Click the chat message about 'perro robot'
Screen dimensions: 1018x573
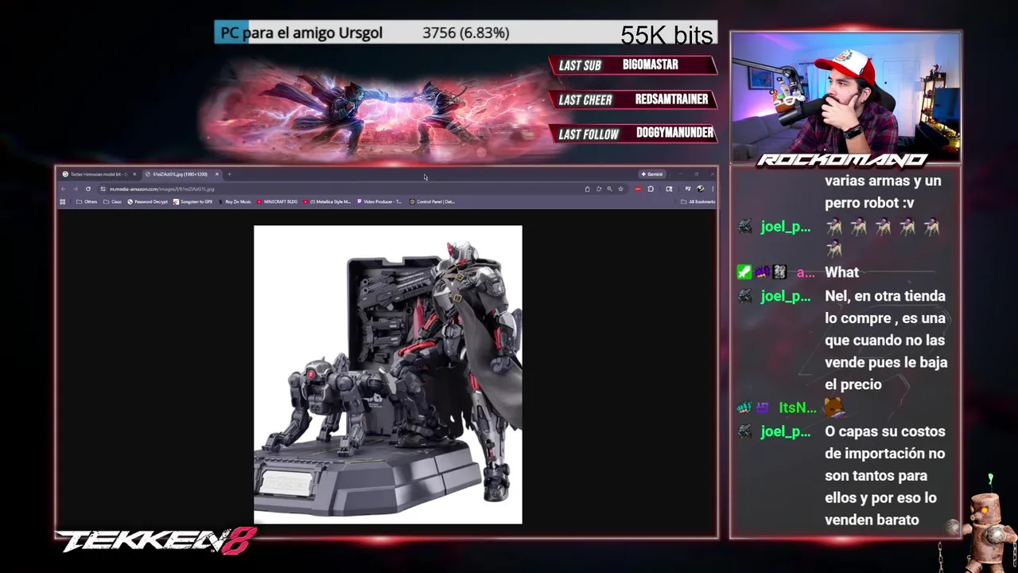(x=883, y=192)
